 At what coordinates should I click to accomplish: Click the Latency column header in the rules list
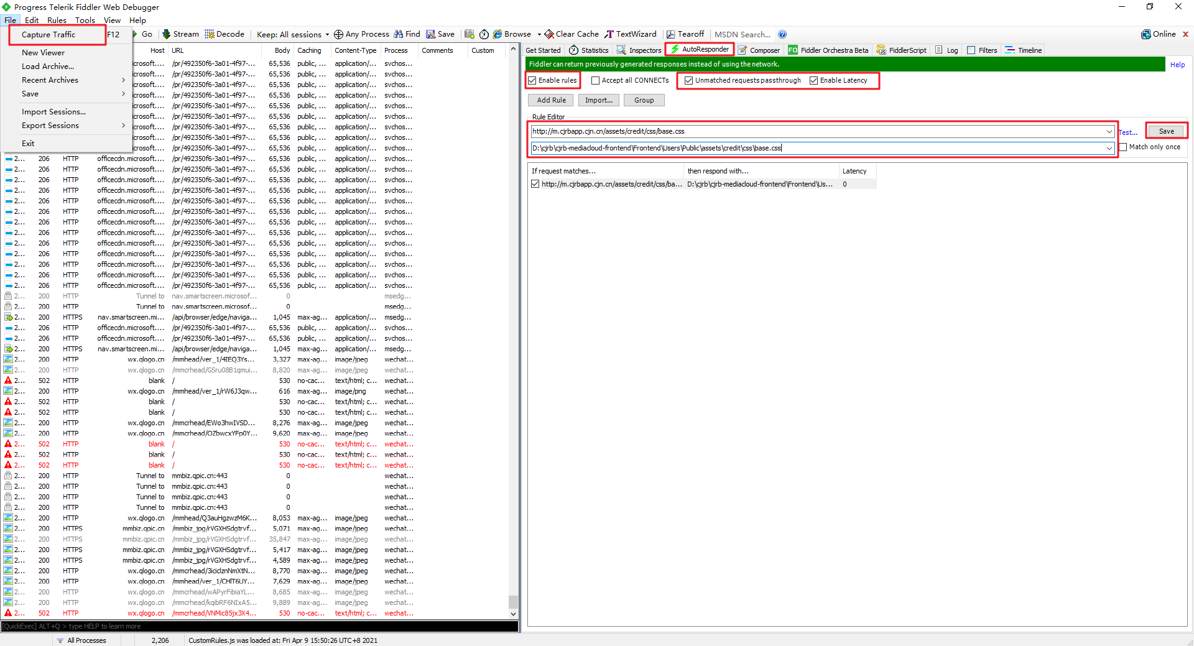pos(857,171)
